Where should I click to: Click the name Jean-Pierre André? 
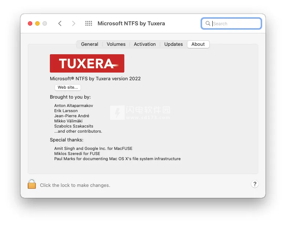point(71,116)
